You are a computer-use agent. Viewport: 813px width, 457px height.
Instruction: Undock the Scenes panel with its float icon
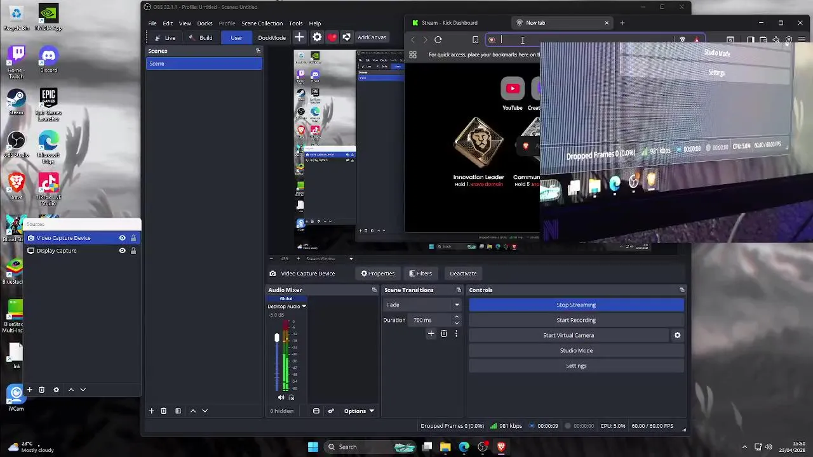[258, 51]
